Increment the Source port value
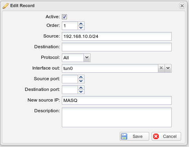 coord(81,77)
